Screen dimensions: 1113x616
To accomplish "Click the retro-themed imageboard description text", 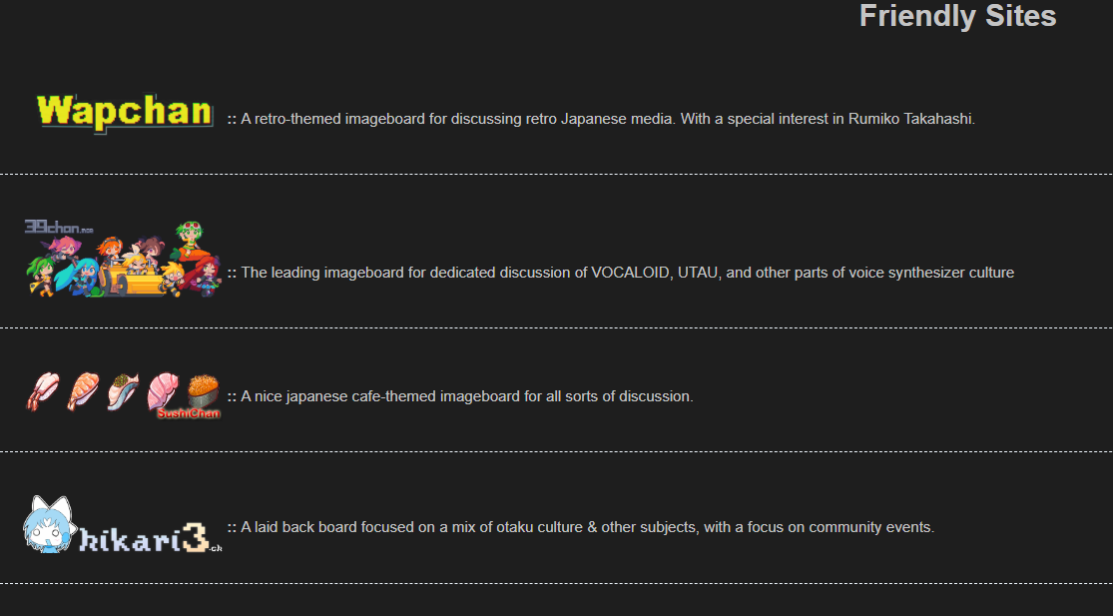I will coord(607,119).
